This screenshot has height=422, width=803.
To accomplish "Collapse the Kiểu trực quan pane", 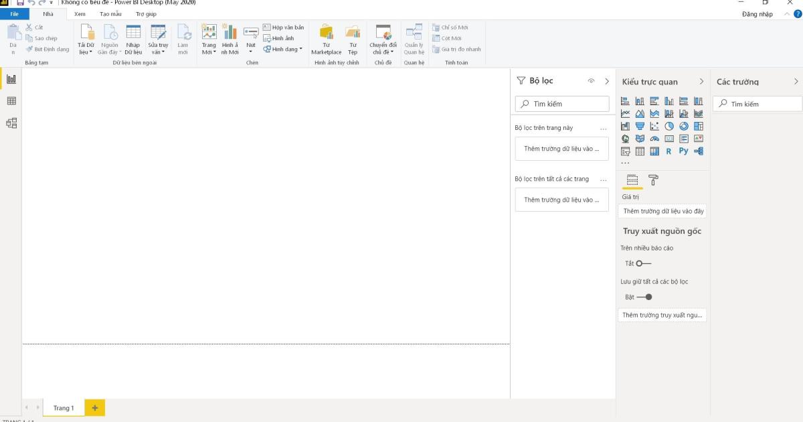I will (x=701, y=81).
